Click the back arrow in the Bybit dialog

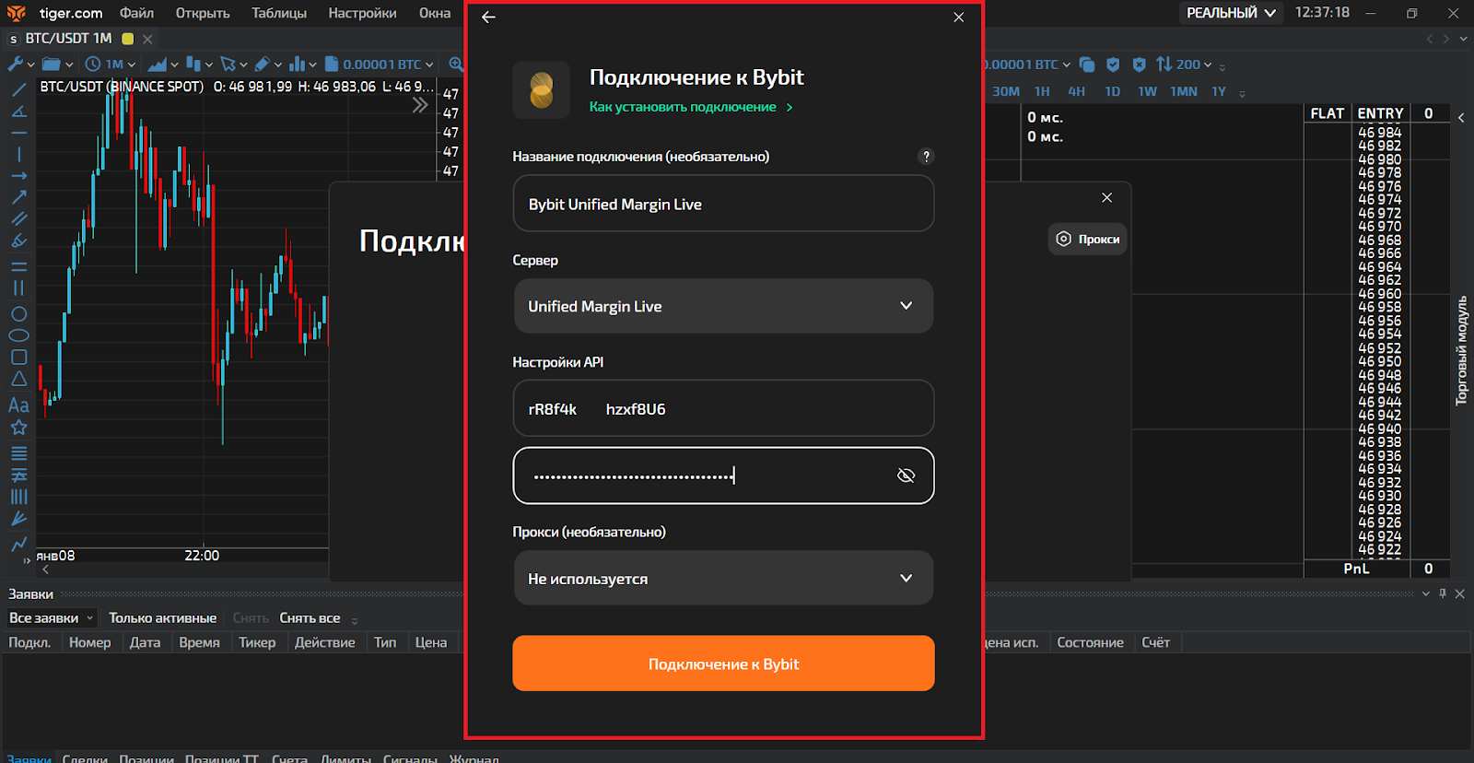pos(488,18)
